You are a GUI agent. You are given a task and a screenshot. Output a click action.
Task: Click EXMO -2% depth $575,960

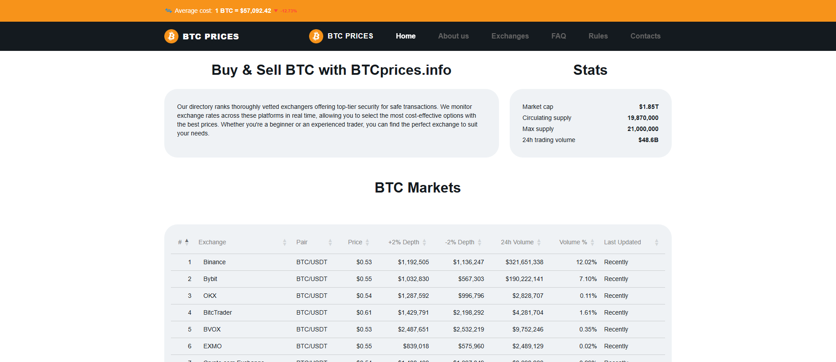tap(471, 346)
